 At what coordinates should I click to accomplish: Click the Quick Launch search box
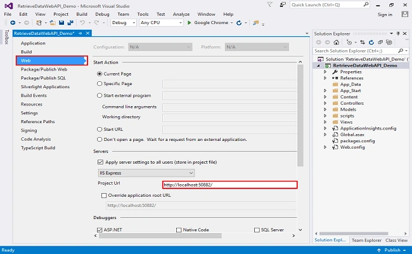coord(330,4)
